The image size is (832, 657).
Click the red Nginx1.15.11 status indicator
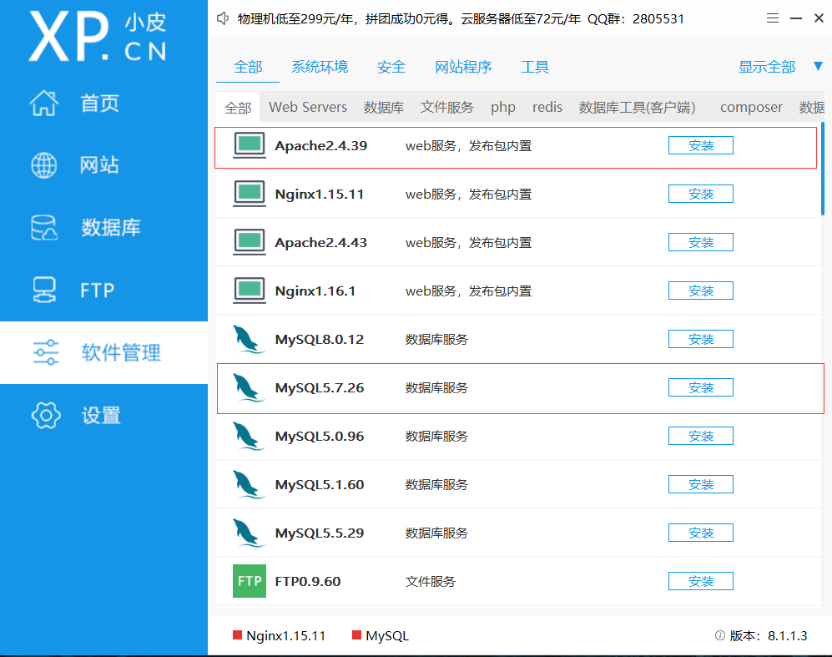coord(238,634)
